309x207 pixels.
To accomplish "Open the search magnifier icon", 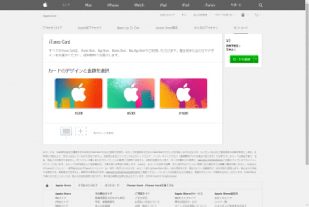I will [x=260, y=5].
